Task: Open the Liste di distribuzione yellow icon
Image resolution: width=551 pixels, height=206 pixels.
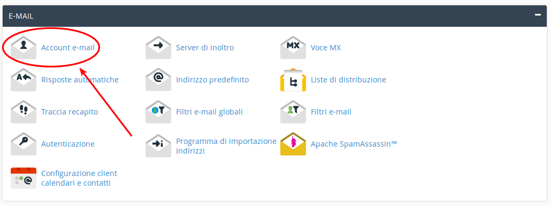Action: [293, 80]
